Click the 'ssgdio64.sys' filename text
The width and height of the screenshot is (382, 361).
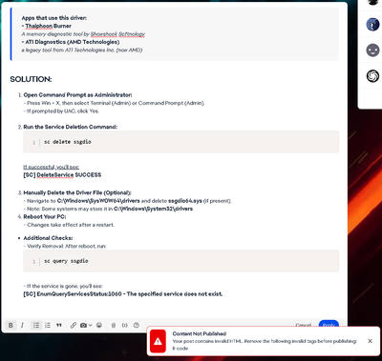click(185, 201)
